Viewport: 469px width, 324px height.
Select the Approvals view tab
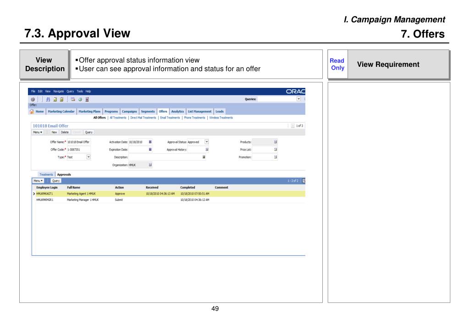click(64, 174)
